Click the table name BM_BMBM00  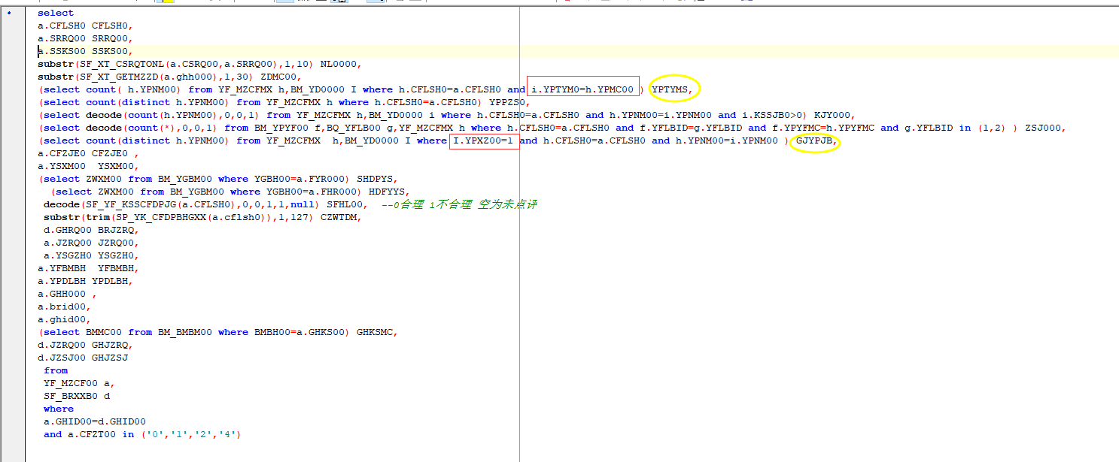click(185, 332)
